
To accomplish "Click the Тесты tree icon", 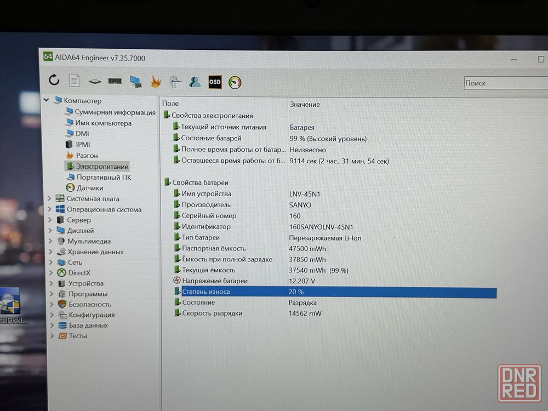I will [62, 335].
